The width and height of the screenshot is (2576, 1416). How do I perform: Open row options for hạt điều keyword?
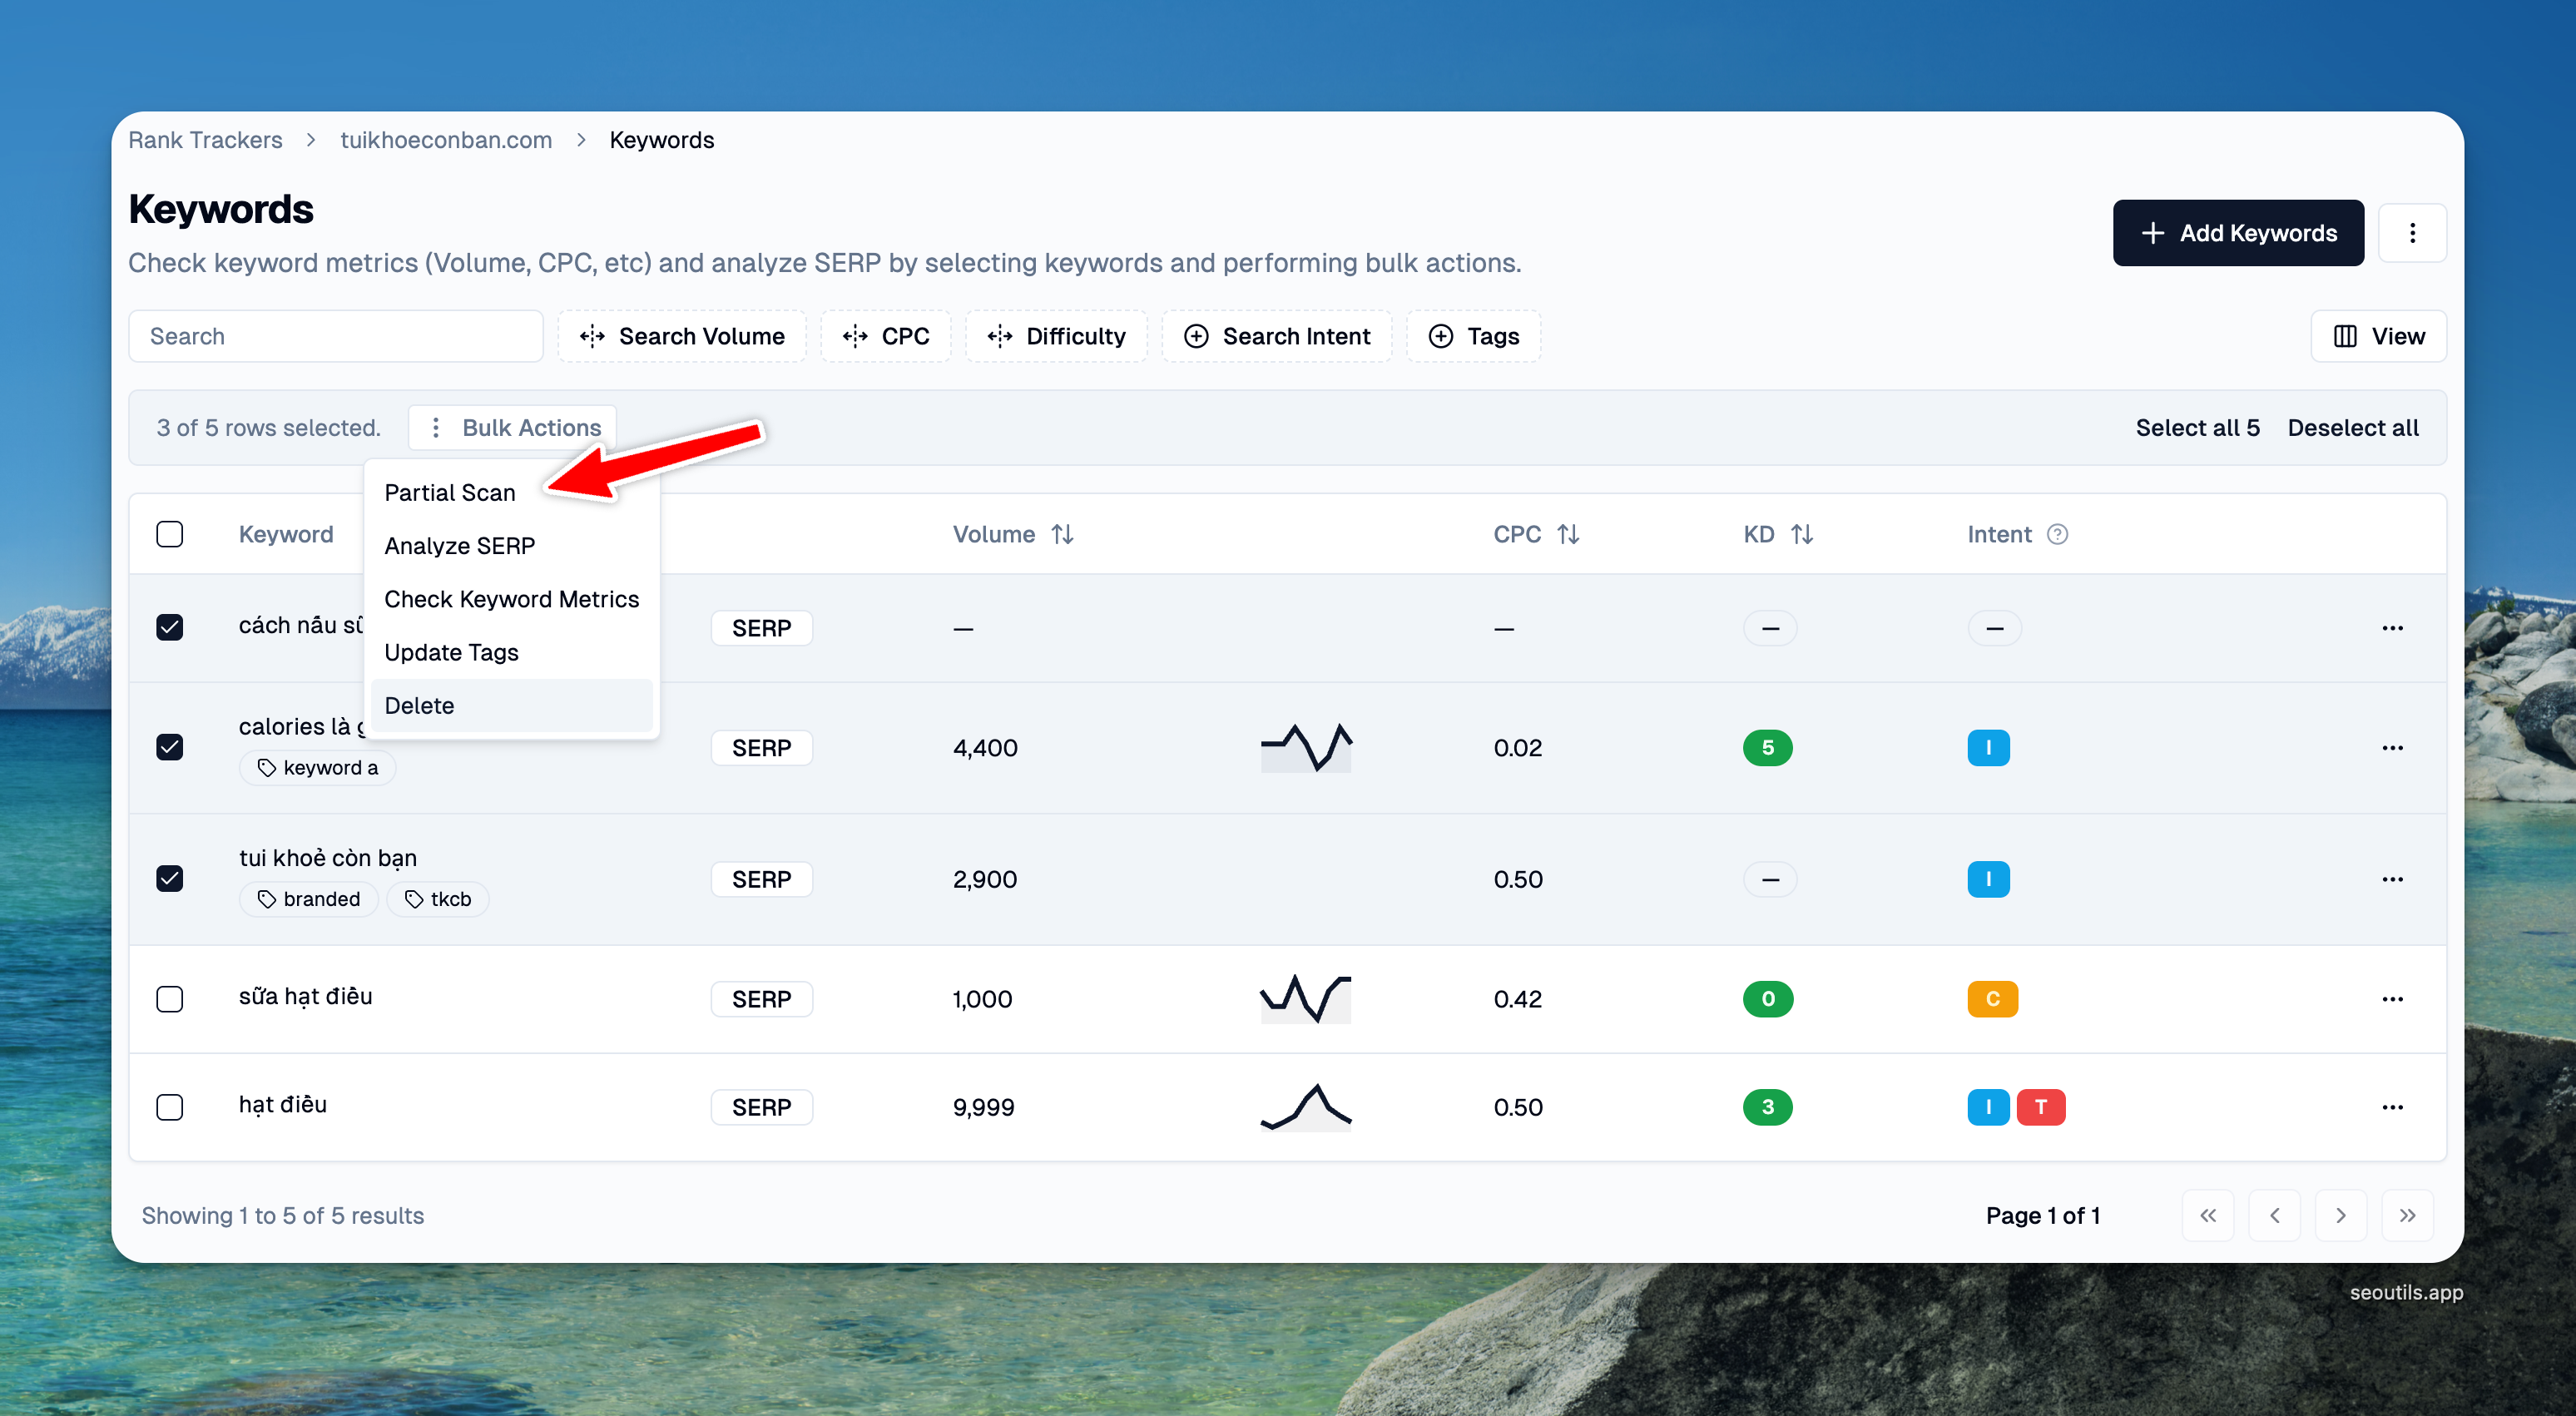pos(2391,1107)
